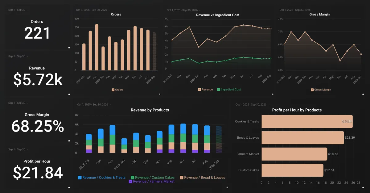Select the Bread & Loaves profit bar
The height and width of the screenshot is (193, 370).
(303, 138)
